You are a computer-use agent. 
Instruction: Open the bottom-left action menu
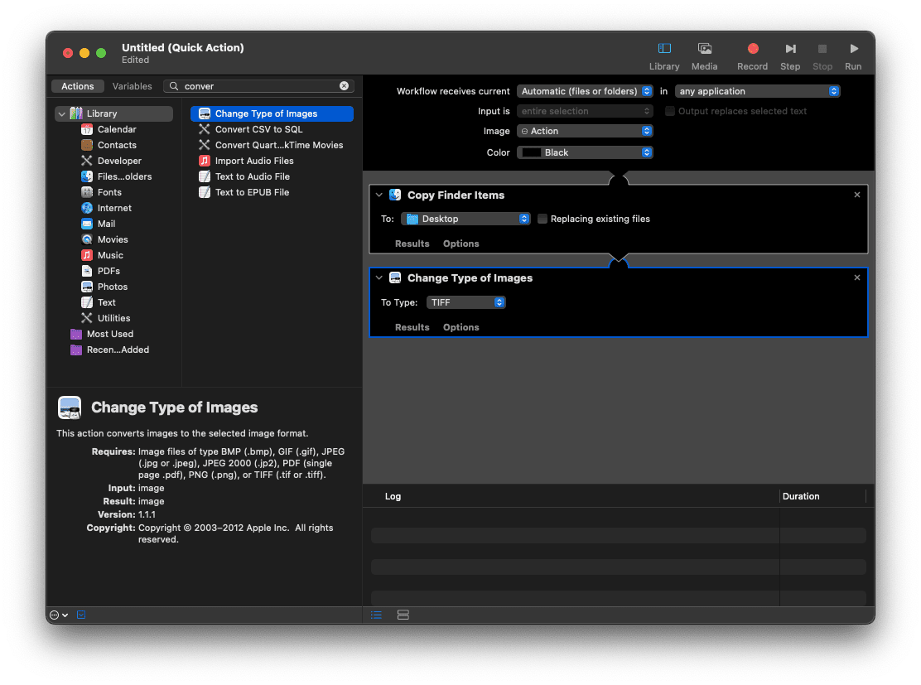tap(59, 615)
